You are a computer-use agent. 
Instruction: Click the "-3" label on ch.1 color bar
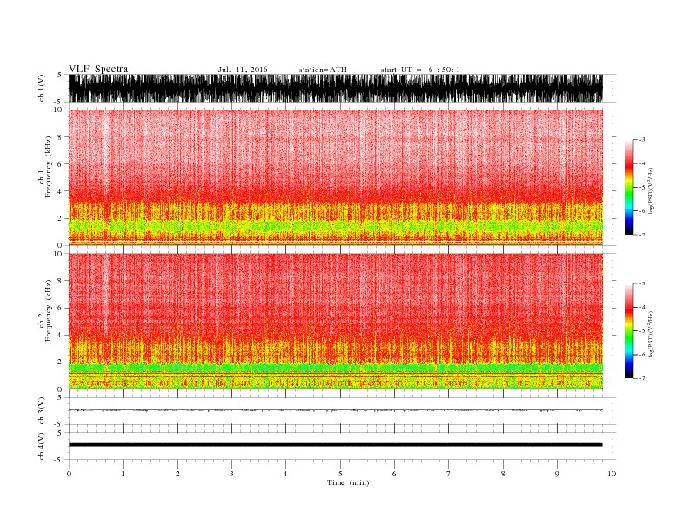pos(642,140)
